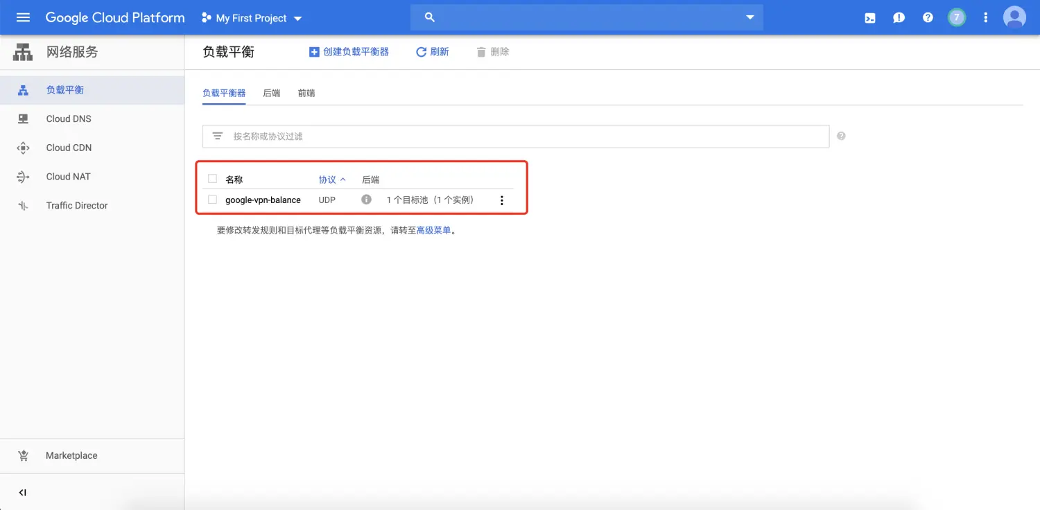Viewport: 1040px width, 510px height.
Task: Click the 后端 column header
Action: 371,179
